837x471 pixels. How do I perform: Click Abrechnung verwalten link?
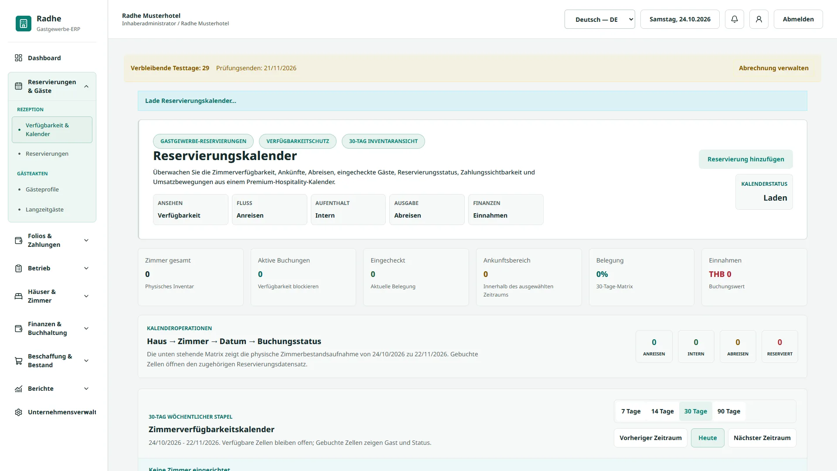point(773,68)
